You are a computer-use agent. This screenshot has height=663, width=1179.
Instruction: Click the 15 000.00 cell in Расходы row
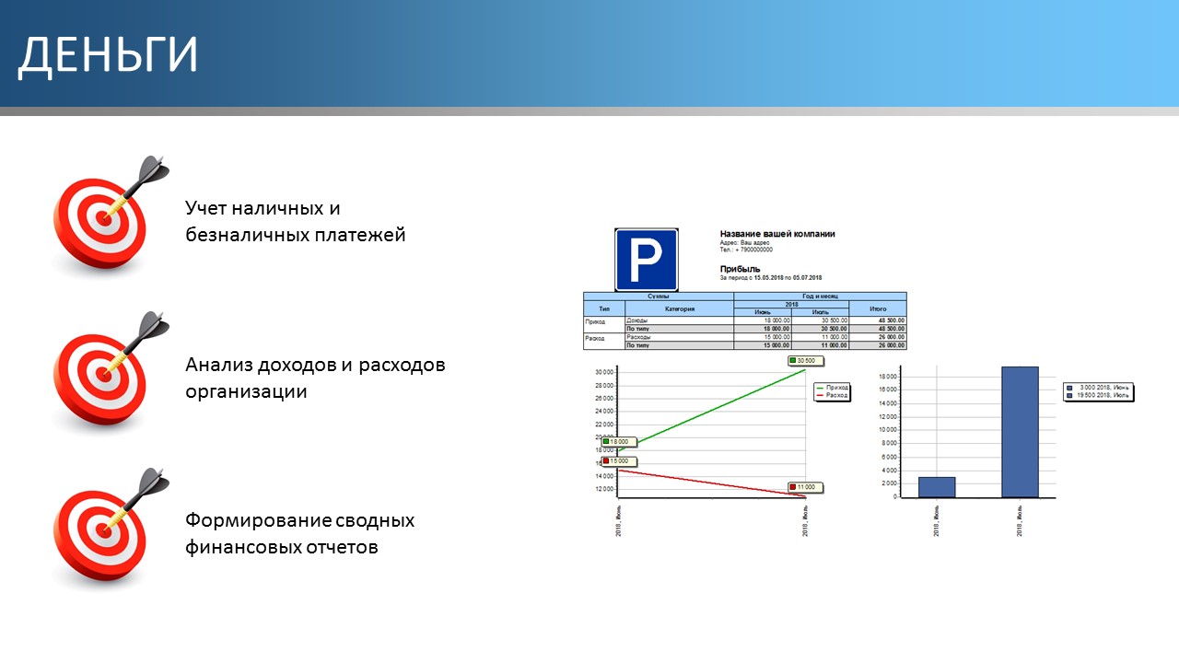[763, 337]
